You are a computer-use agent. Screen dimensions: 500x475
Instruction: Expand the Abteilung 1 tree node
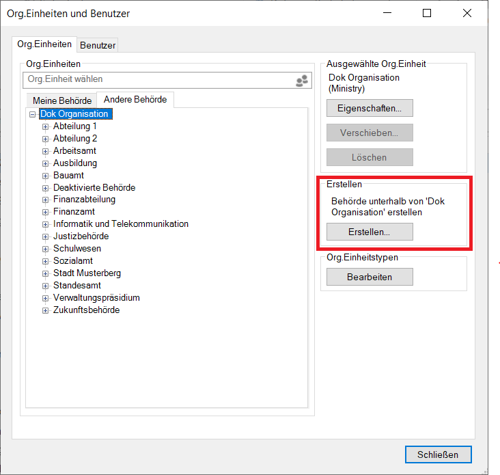click(x=46, y=126)
